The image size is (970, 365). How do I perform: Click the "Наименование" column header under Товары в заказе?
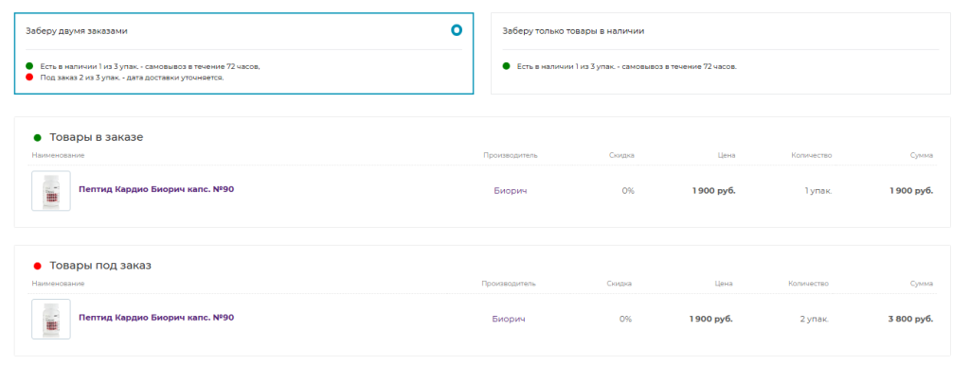point(58,155)
